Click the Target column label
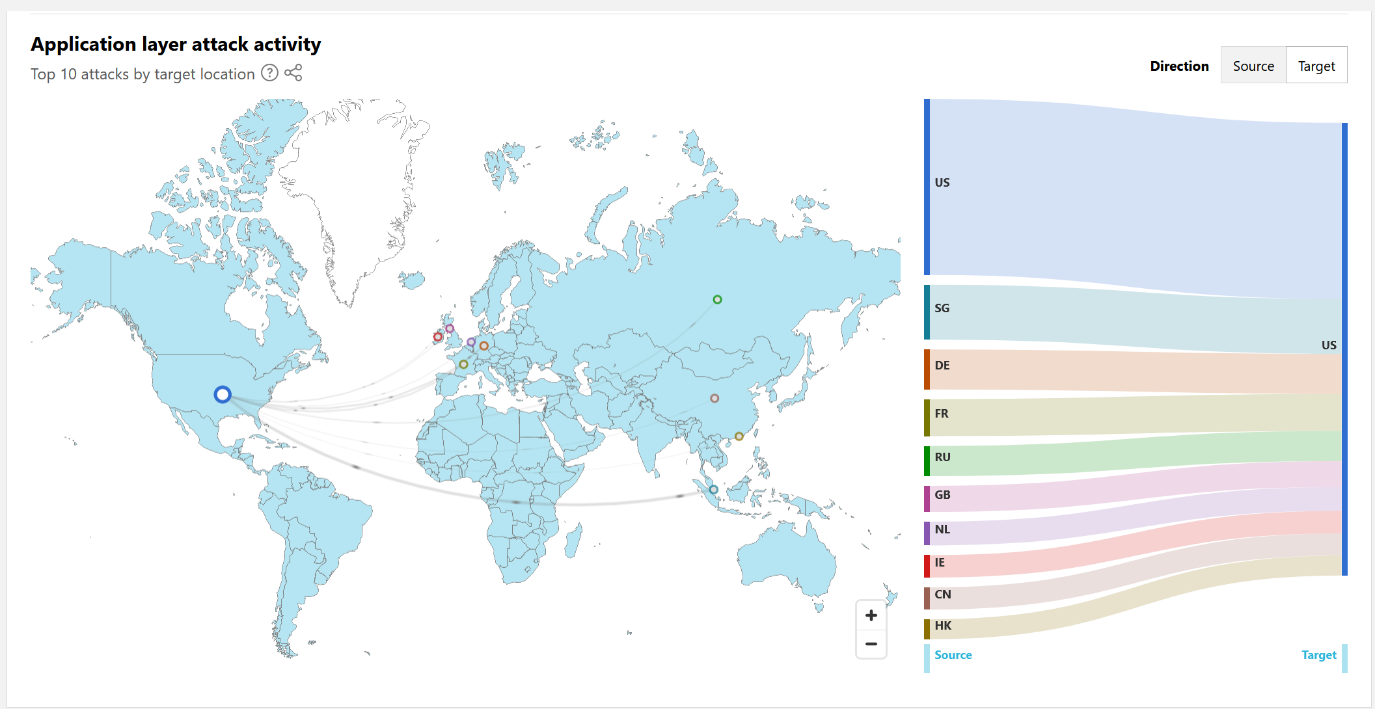 point(1318,655)
